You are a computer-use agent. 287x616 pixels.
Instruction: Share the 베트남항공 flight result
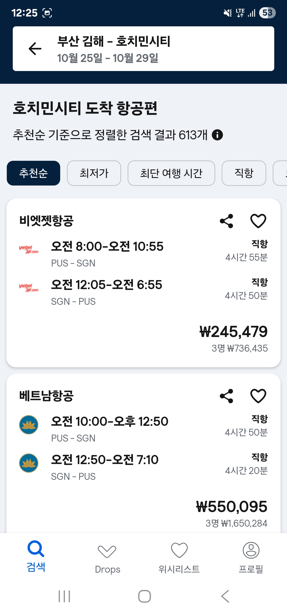click(226, 396)
